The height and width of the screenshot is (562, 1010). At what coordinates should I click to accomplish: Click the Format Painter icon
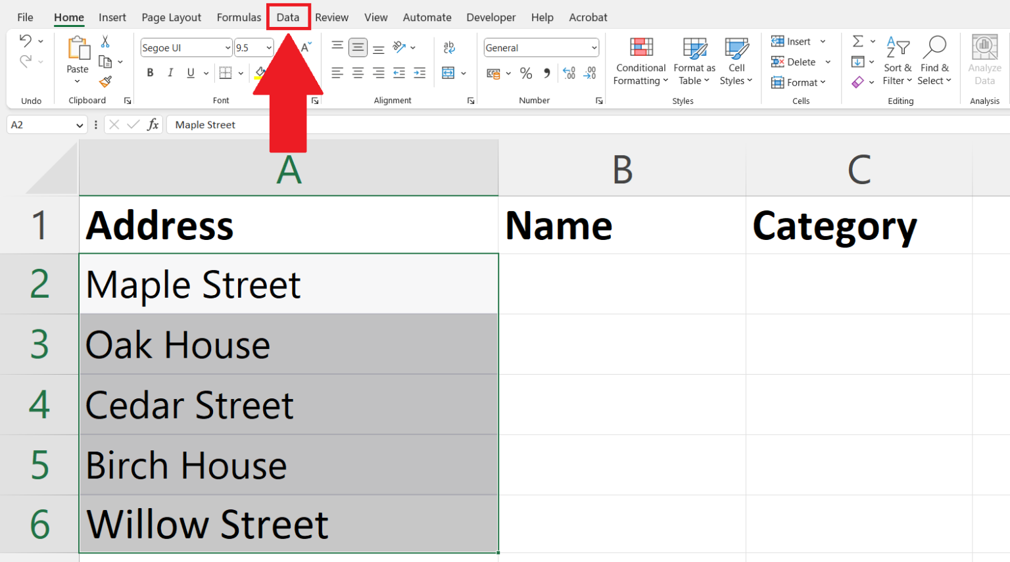point(105,80)
